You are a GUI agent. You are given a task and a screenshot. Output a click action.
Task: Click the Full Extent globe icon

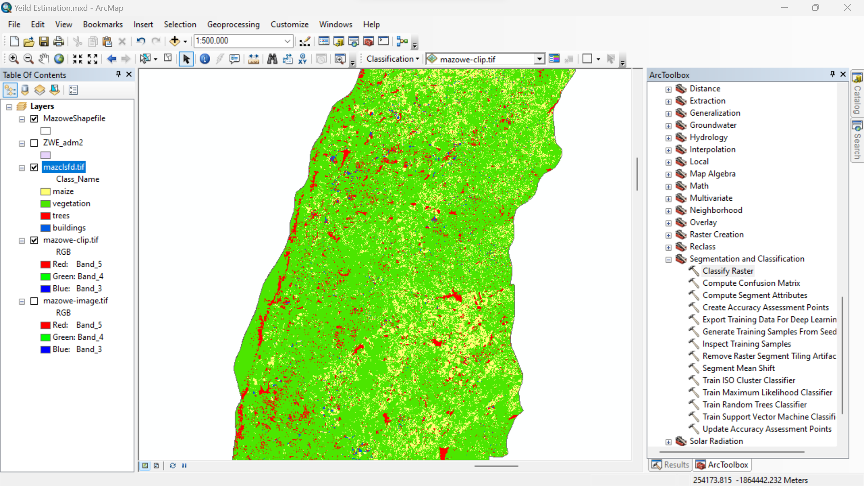click(x=59, y=59)
